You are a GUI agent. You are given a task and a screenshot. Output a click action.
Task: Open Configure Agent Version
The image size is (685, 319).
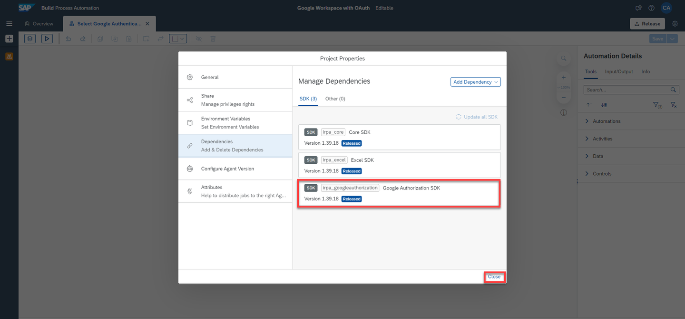pyautogui.click(x=235, y=169)
